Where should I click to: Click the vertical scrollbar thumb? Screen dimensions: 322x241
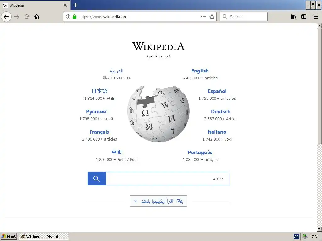(319, 86)
